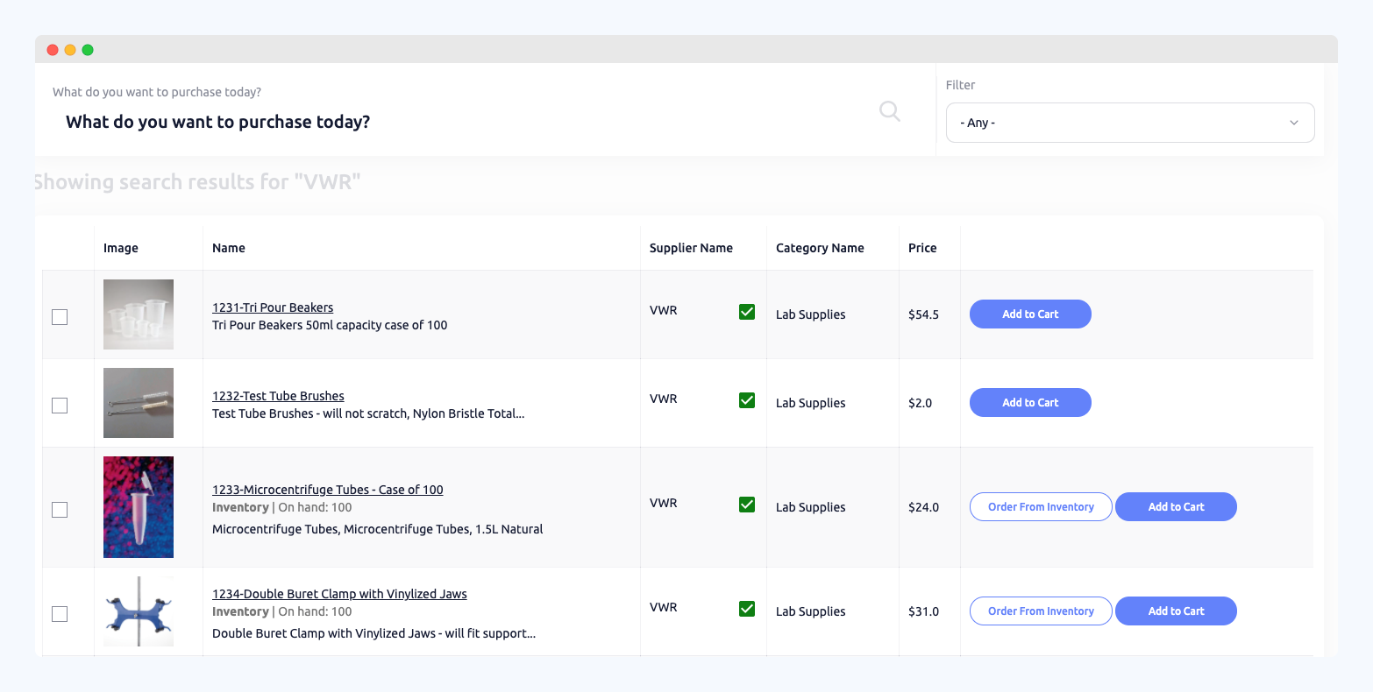Tick the Microcentrifuge Tubes checkbox
The height and width of the screenshot is (692, 1373).
(59, 509)
